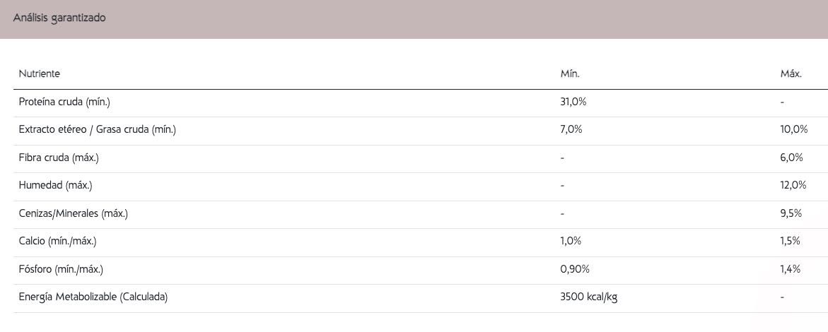Viewport: 828px width, 332px height.
Task: Select the 9,5% ash maximum value
Action: point(791,214)
